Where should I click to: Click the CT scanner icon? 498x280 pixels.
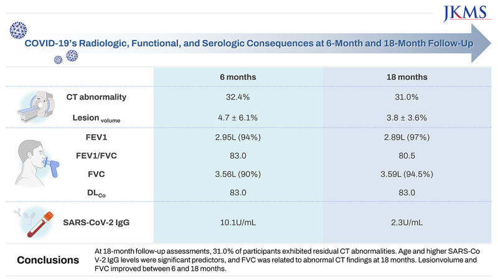(37, 106)
